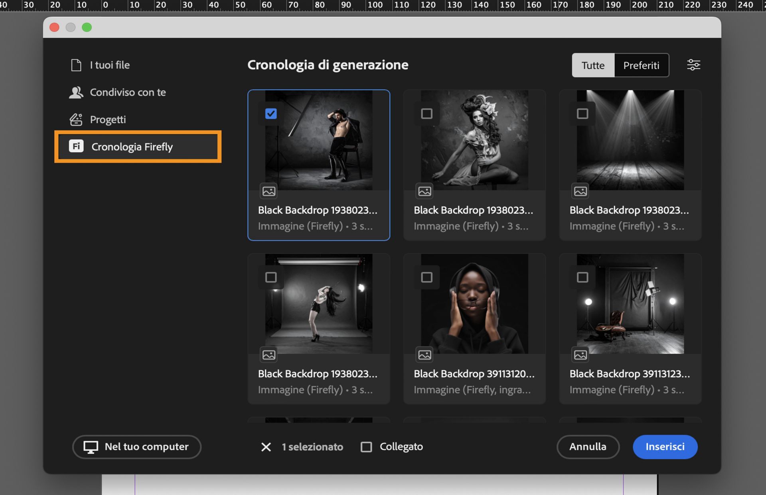Uncheck the seated man image checkbox
Image resolution: width=766 pixels, height=495 pixels.
[271, 114]
